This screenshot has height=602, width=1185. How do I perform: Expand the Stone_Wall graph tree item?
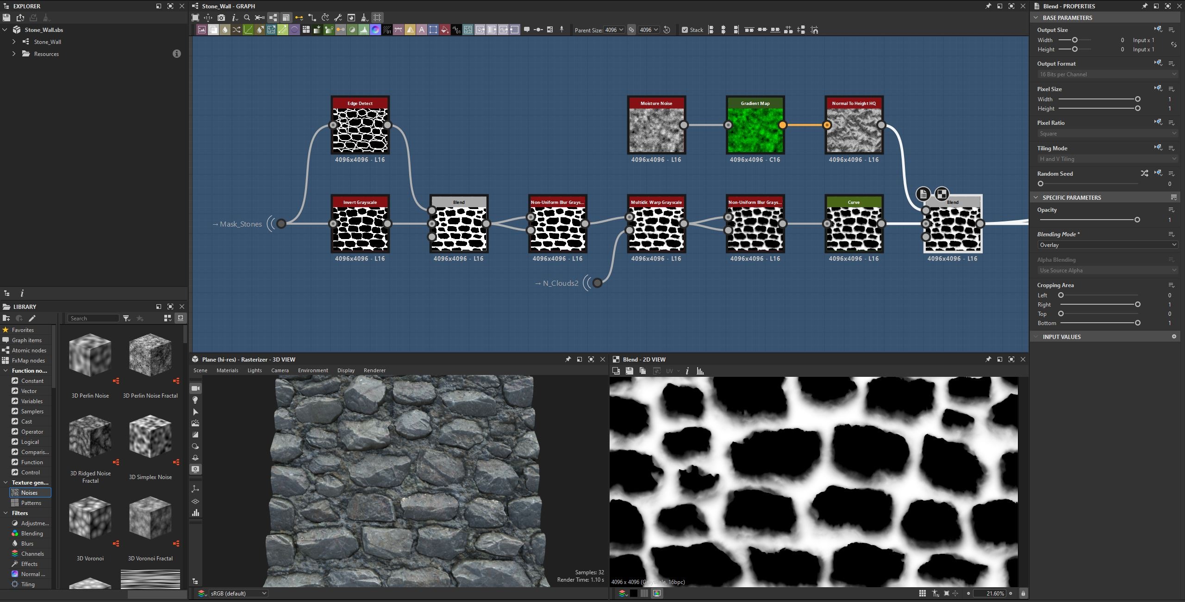tap(14, 42)
